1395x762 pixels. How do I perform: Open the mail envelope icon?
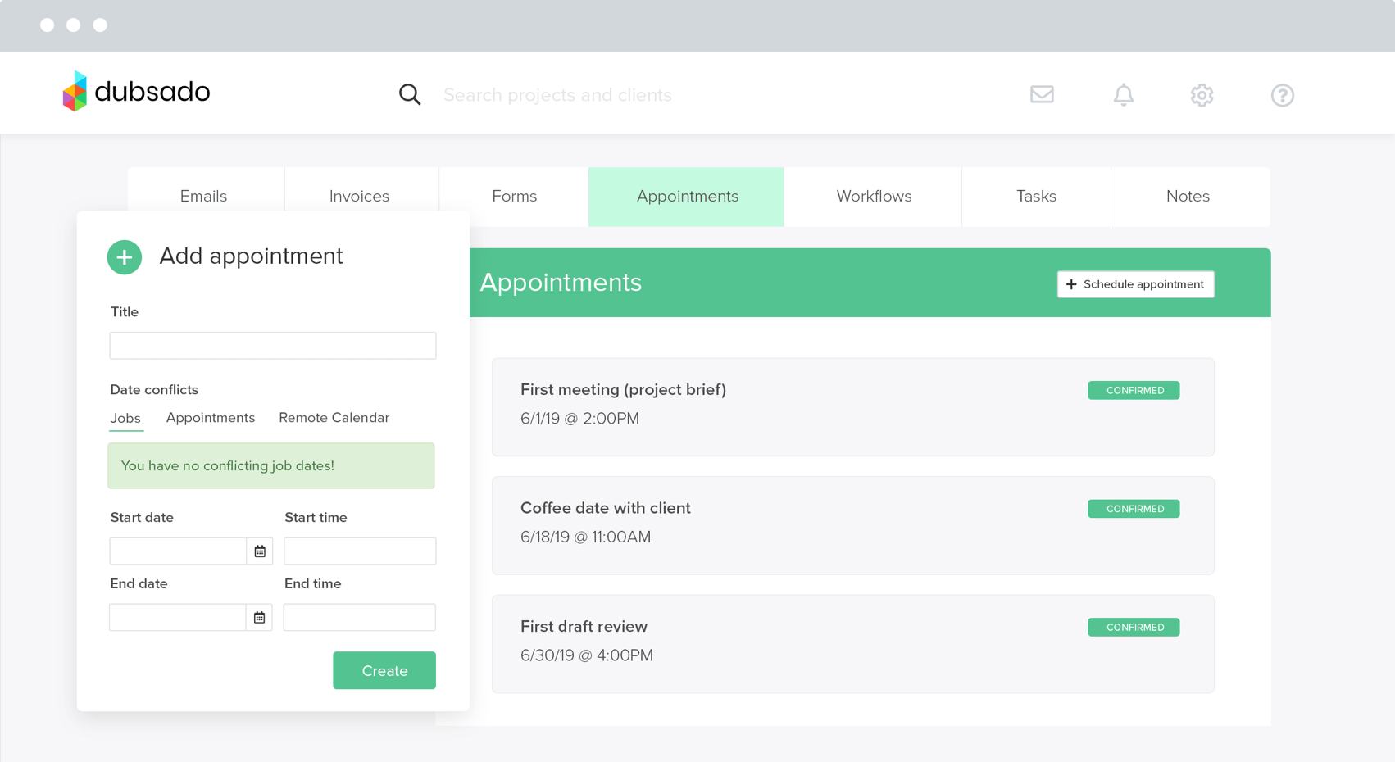(1042, 94)
